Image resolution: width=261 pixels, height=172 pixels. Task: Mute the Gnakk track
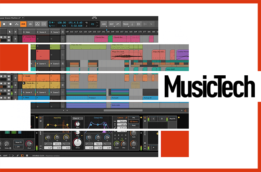pos(9,76)
